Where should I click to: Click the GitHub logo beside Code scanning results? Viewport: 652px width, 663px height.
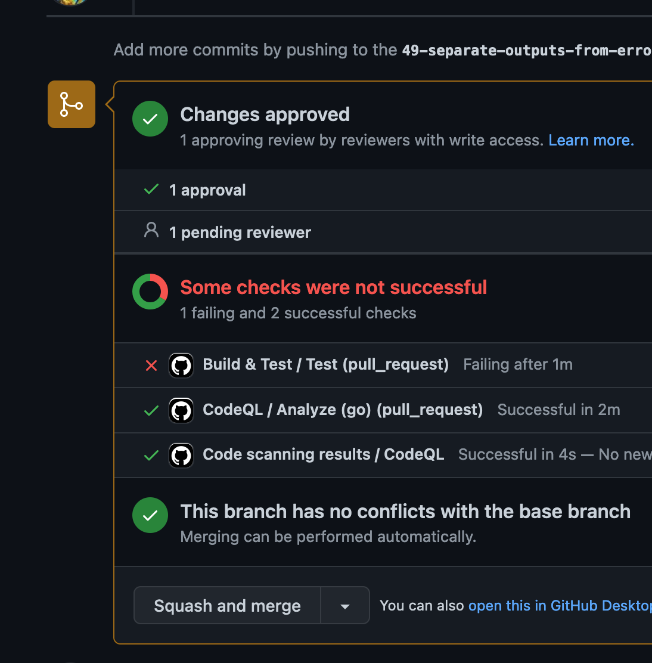[181, 454]
